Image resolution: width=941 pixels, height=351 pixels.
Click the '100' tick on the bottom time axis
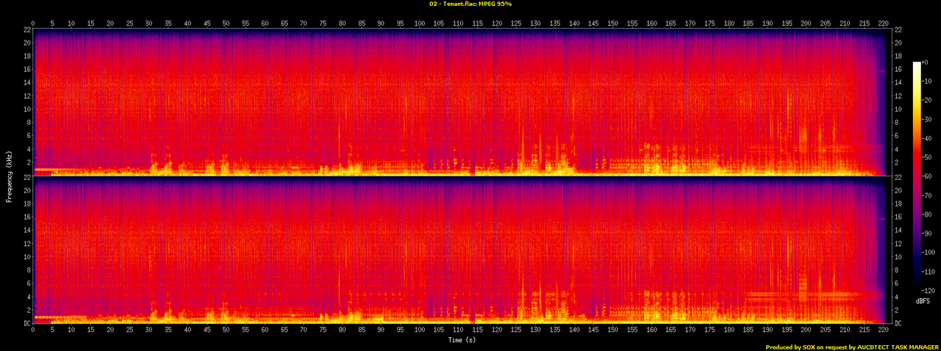tap(420, 331)
